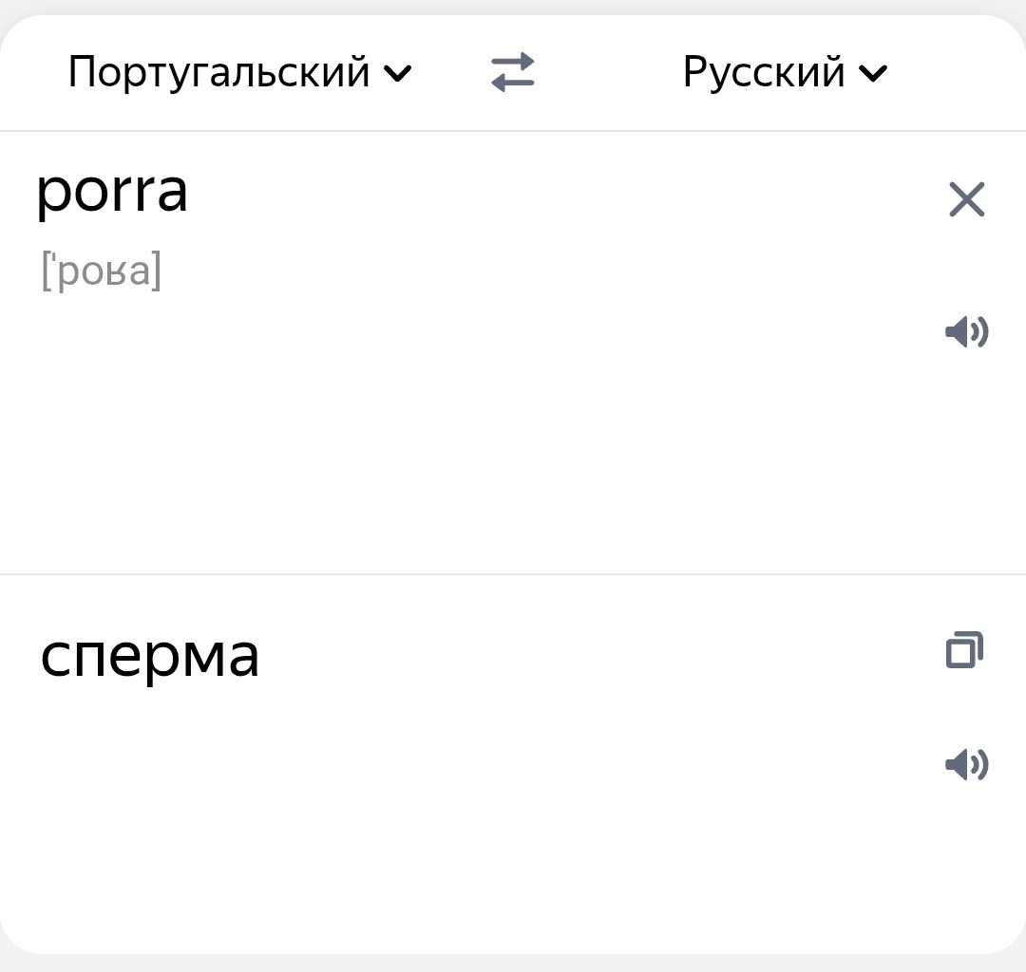Open the Португальский source language dropdown
The height and width of the screenshot is (972, 1026).
(240, 72)
